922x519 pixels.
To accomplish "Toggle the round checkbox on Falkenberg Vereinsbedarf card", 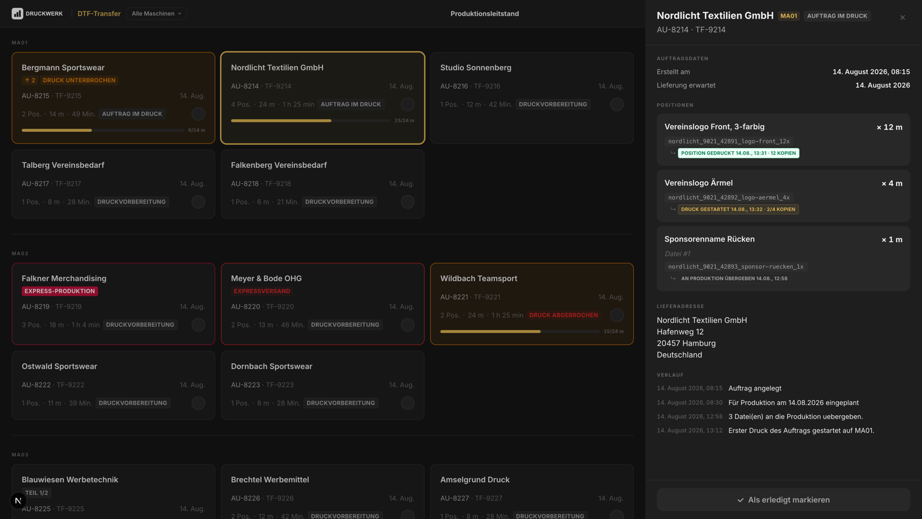I will tap(407, 202).
